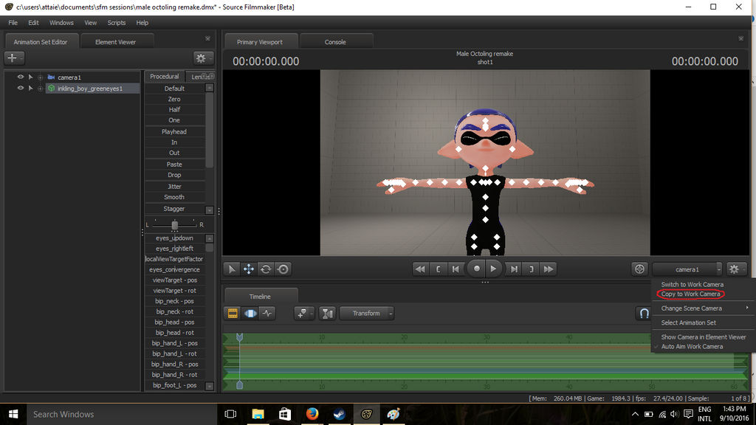Select the bip_head - rot control
Viewport: 756px width, 425px height.
pos(174,333)
